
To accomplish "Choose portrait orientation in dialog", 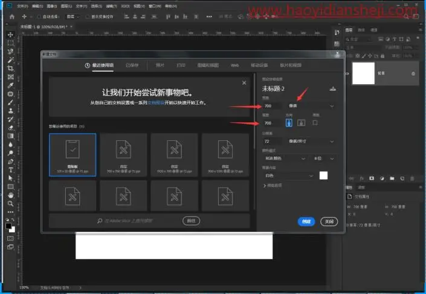I will pyautogui.click(x=289, y=123).
